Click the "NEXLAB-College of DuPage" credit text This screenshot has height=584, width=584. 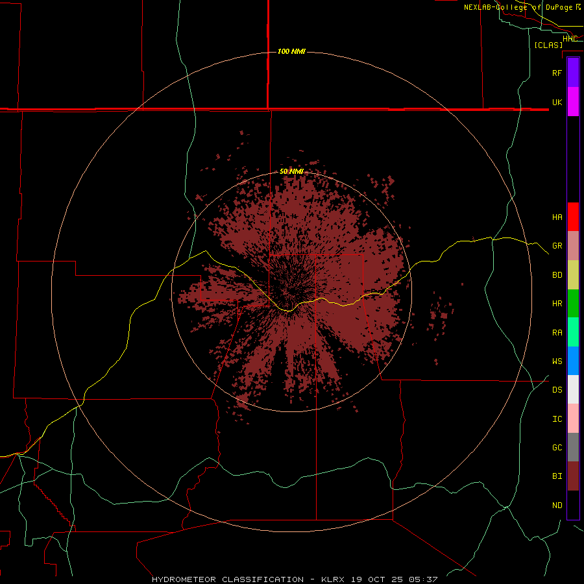click(x=519, y=7)
